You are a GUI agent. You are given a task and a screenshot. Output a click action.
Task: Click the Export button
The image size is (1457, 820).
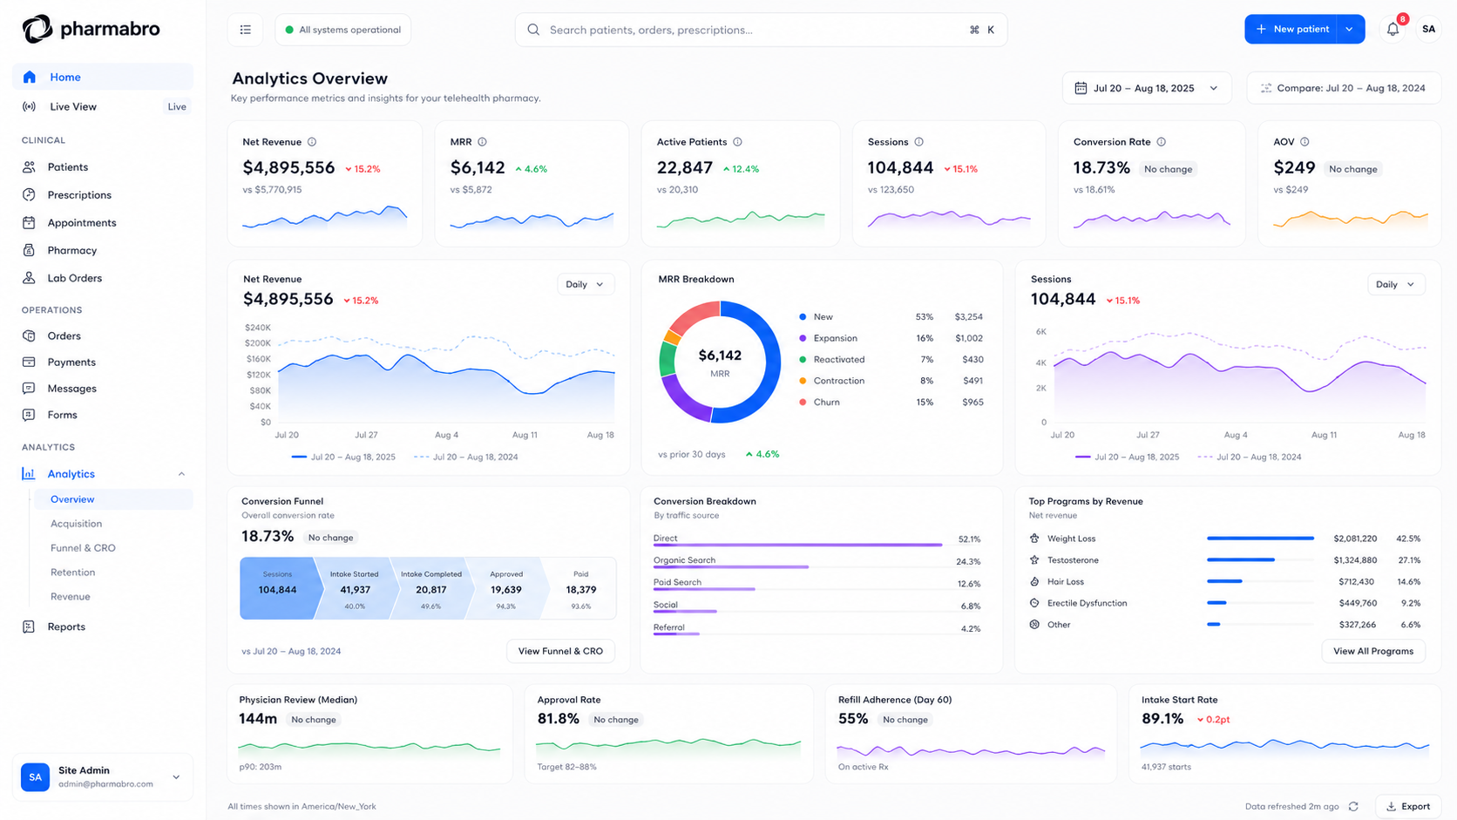[x=1408, y=806]
